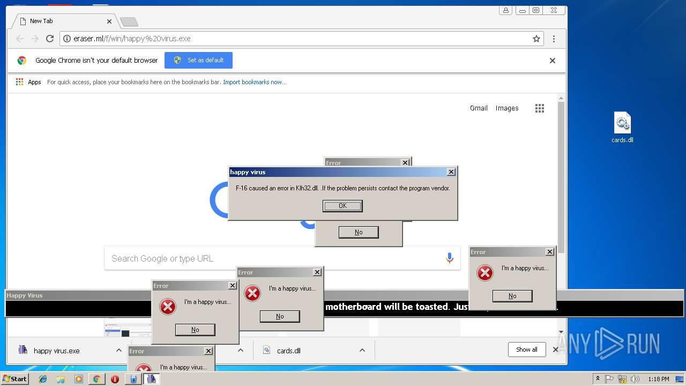Screen dimensions: 686x386
Task: Show hidden system tray icons
Action: (598, 379)
